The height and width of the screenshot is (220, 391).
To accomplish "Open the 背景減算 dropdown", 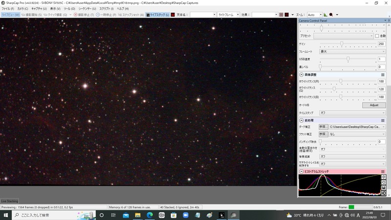I will pyautogui.click(x=352, y=156).
